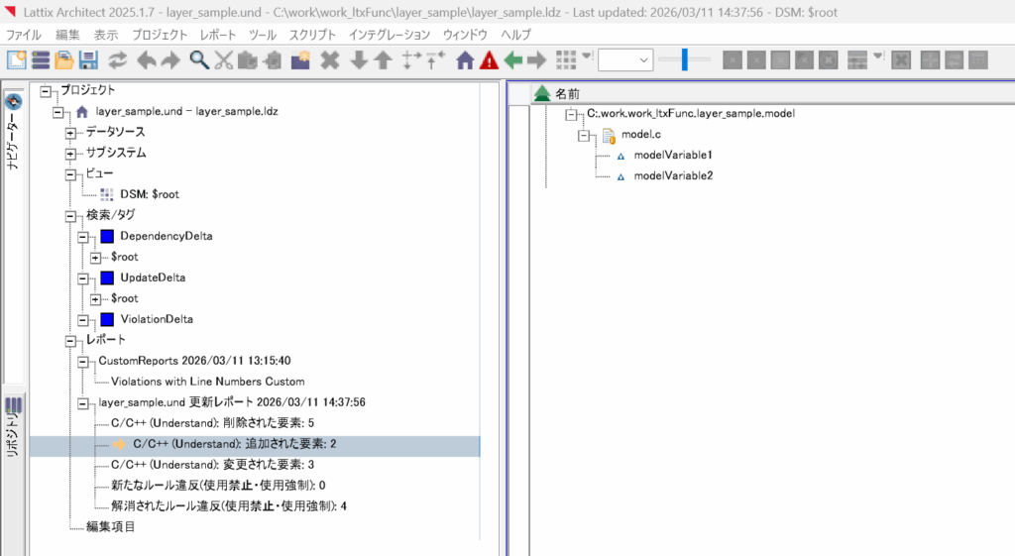Click the refresh arrows toolbar icon
The height and width of the screenshot is (556, 1015).
[118, 59]
